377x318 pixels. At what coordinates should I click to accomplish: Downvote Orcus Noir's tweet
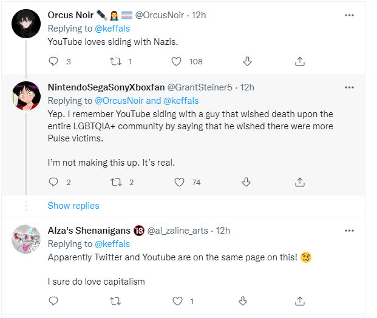coord(247,61)
